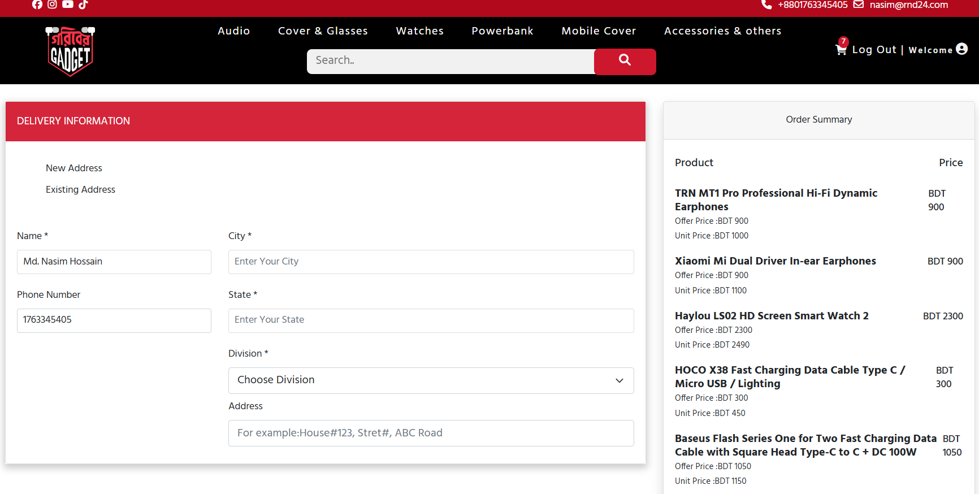Screen dimensions: 979x494
Task: Click Unit Price BDT 450 under HOCO cable
Action: tap(710, 413)
